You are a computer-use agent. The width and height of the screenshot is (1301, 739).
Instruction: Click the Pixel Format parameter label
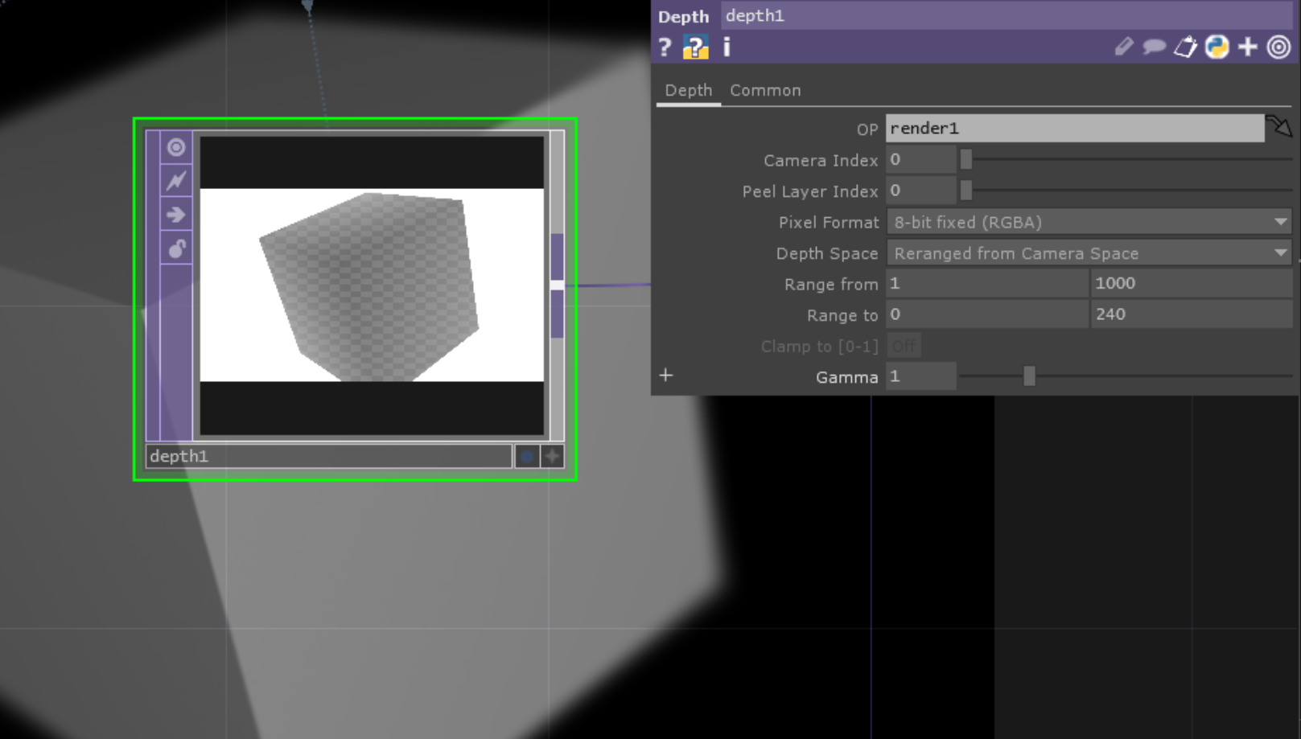point(828,222)
